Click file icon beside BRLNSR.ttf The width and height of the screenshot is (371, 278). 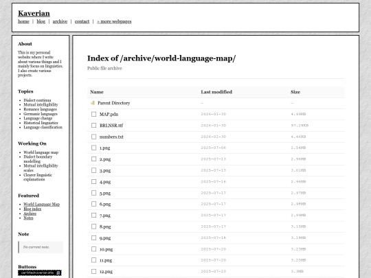tap(93, 126)
